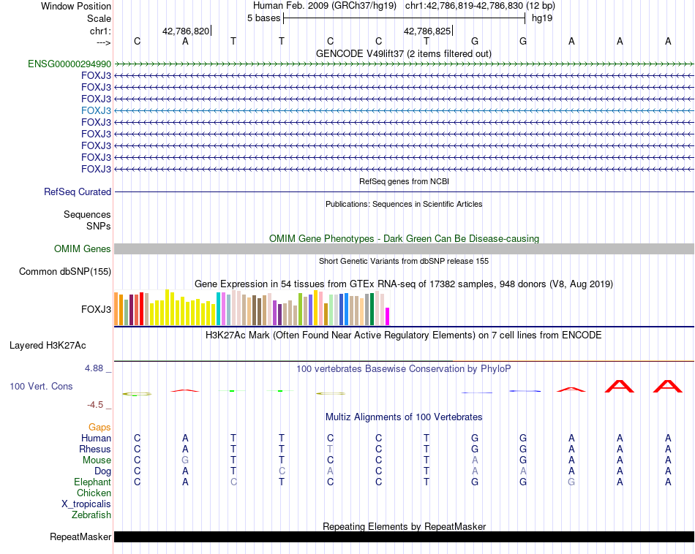Select the cyan bar in GTEx expression chart
Viewport: 695px width, 554px height.
[x=219, y=308]
